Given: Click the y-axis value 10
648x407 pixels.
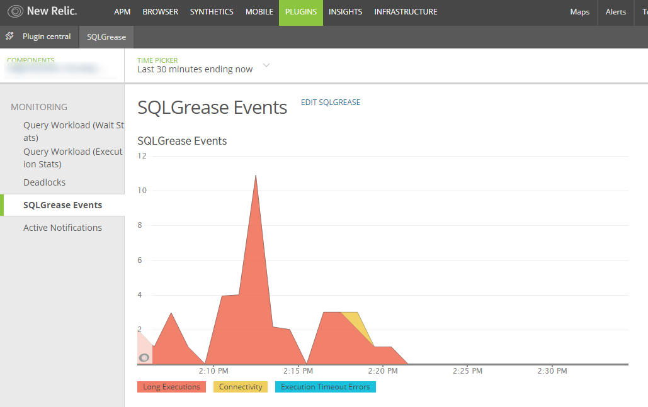Looking at the screenshot, I should (x=142, y=191).
